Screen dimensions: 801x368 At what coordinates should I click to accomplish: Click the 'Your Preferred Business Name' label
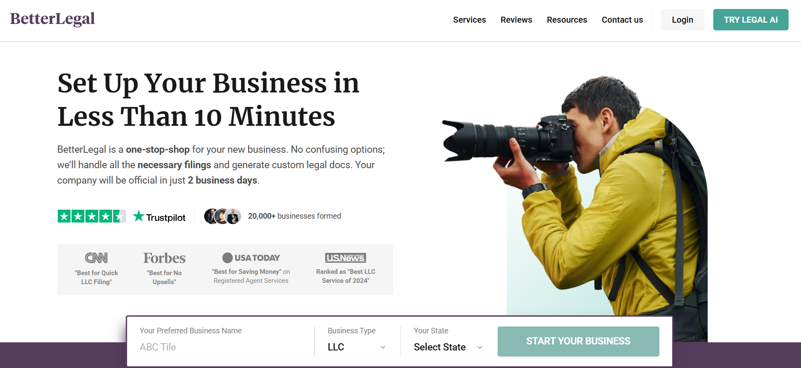(190, 331)
